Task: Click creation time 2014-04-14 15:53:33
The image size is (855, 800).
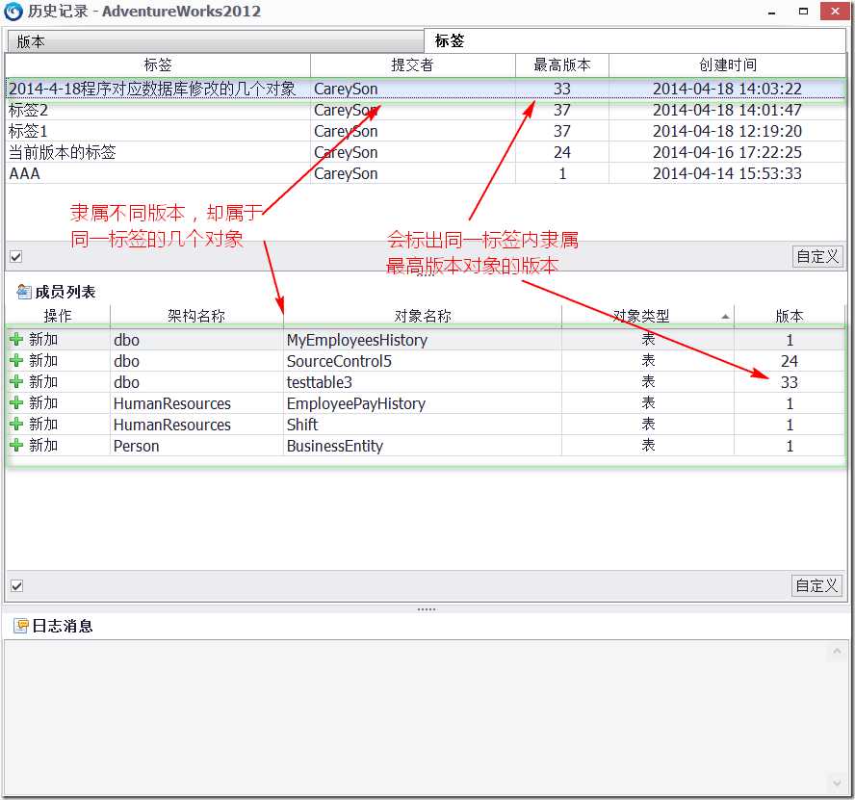Action: pos(727,173)
